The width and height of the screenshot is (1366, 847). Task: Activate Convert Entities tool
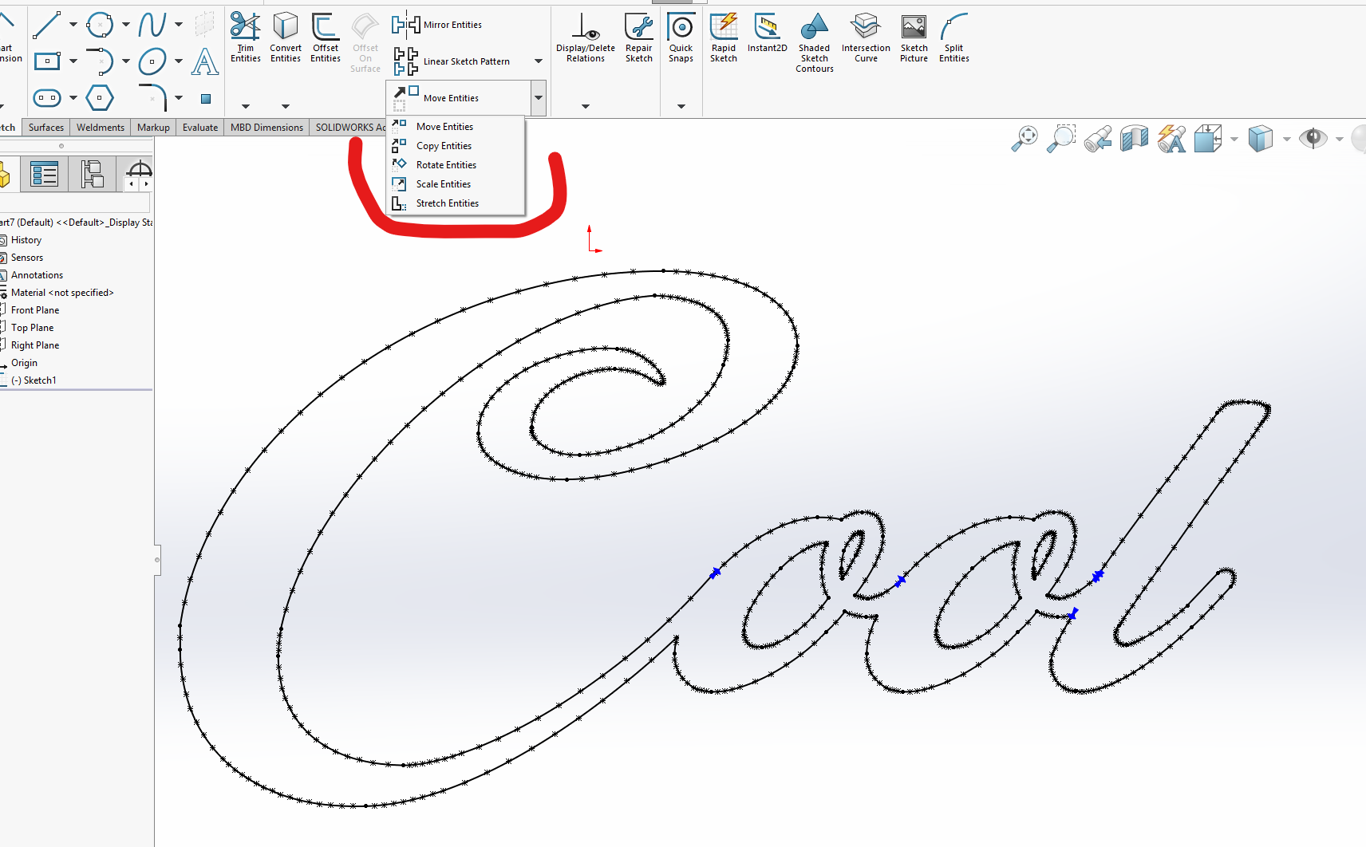click(286, 37)
